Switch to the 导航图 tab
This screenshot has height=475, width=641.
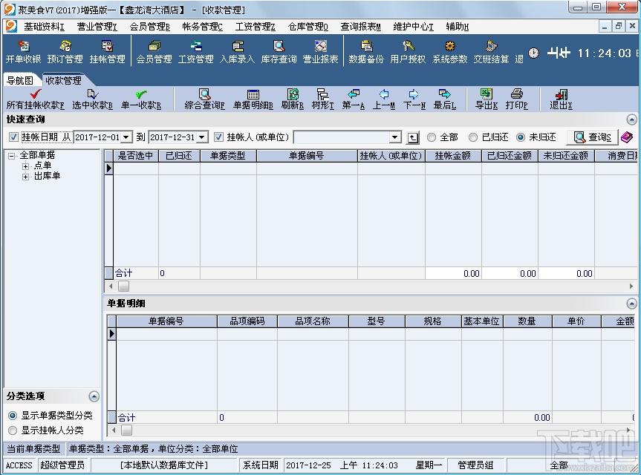[x=20, y=80]
